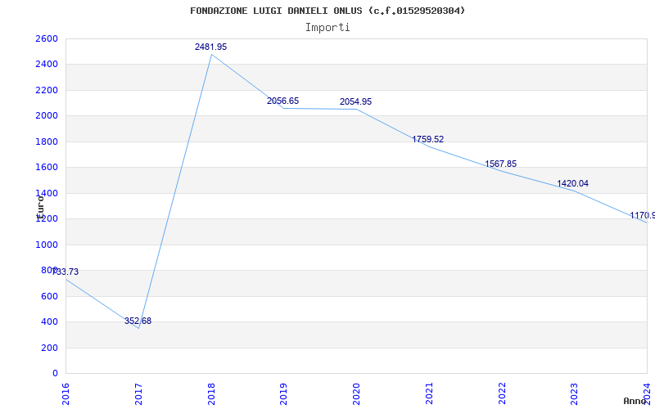This screenshot has width=655, height=409.
Task: Click the 2200 y-axis tick label
Action: [47, 90]
